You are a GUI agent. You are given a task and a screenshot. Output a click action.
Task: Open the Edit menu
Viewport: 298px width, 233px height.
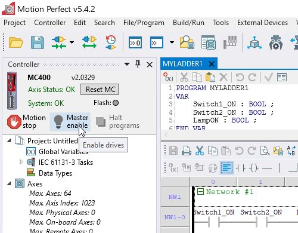(x=80, y=23)
